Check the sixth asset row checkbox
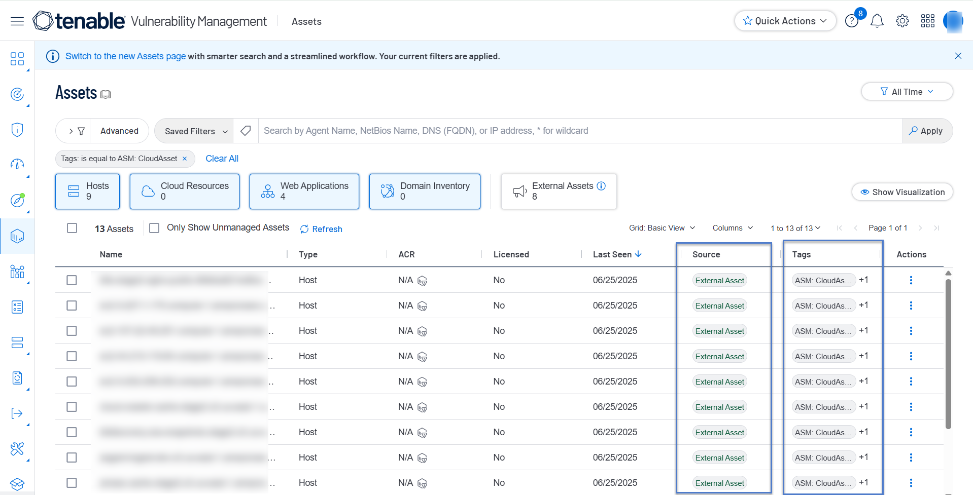The image size is (973, 495). coord(72,407)
